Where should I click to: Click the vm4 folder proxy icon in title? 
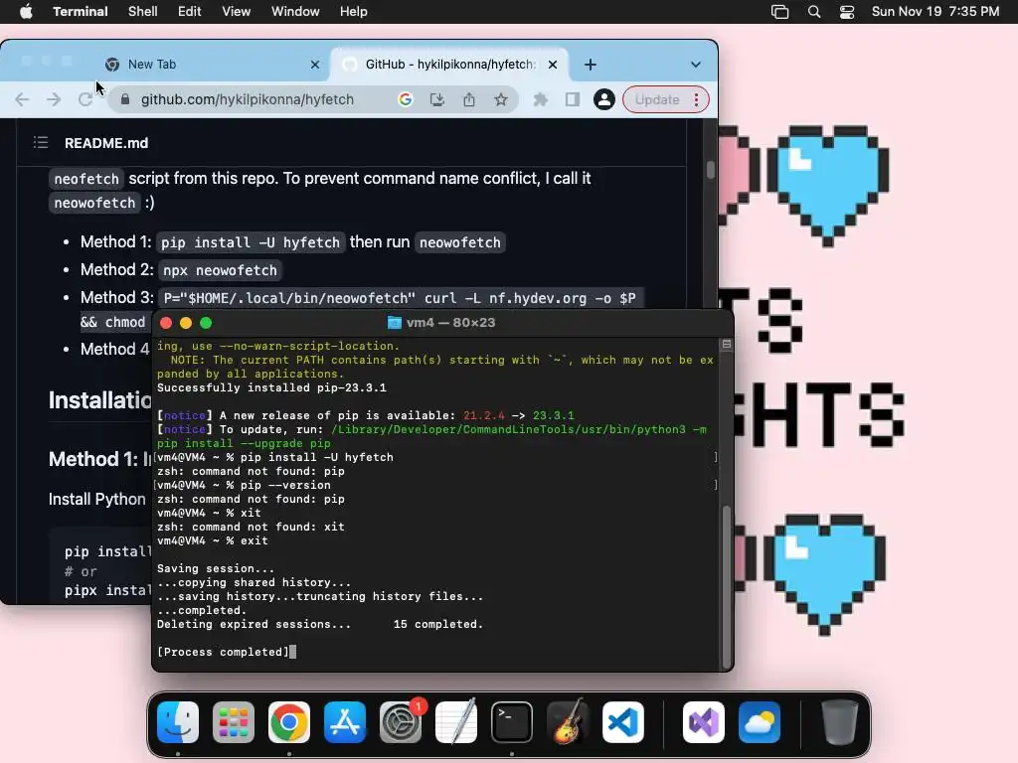(x=394, y=323)
